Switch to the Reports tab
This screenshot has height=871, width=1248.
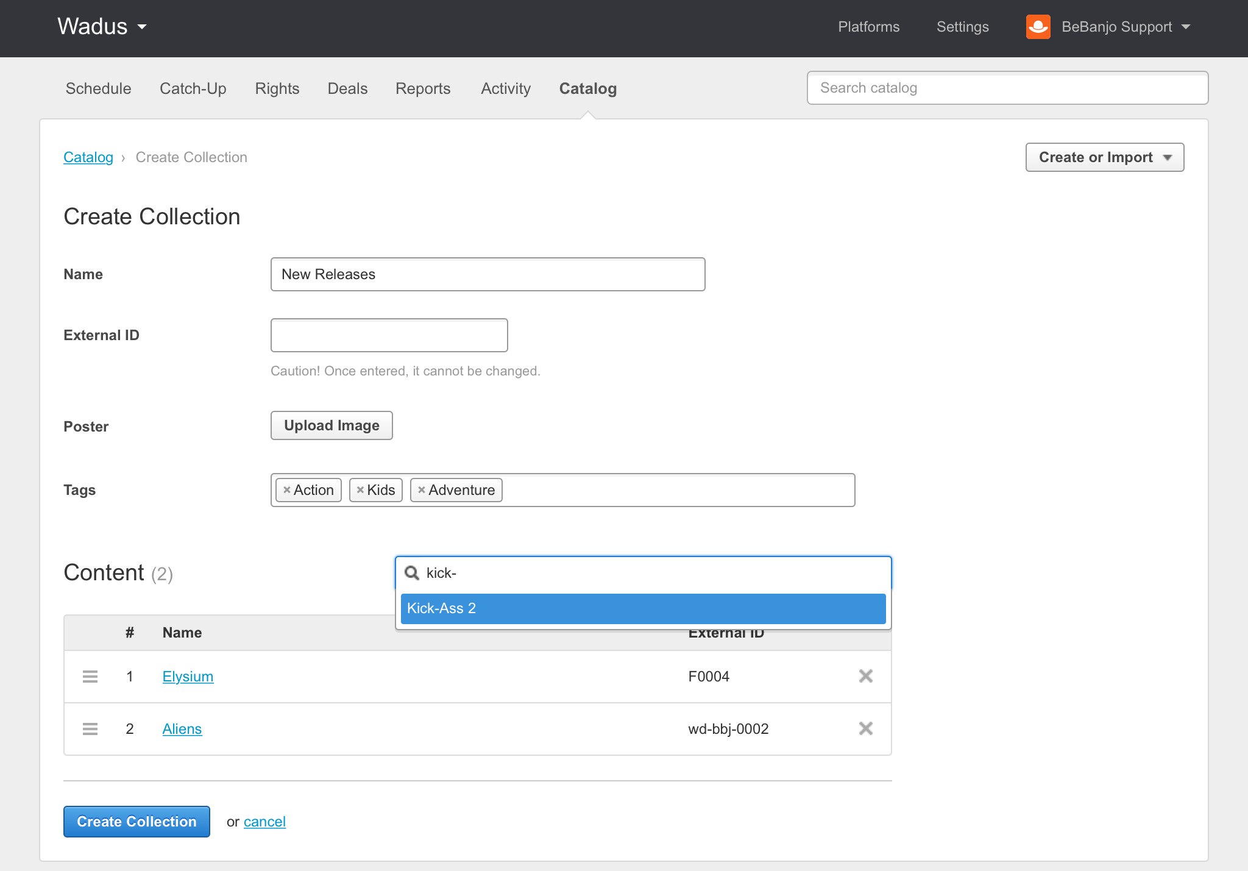click(x=423, y=88)
